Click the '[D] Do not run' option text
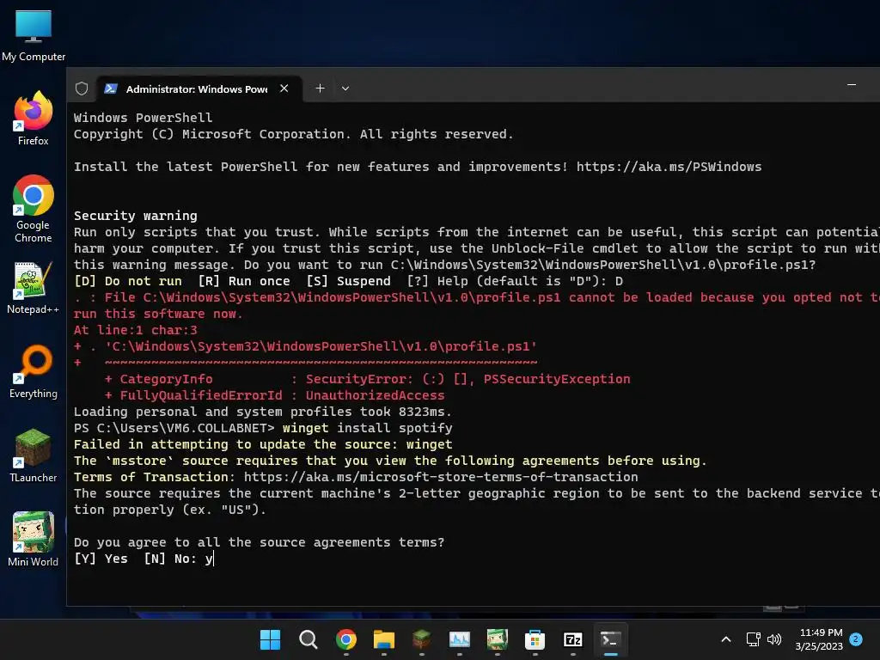This screenshot has height=660, width=880. (127, 281)
